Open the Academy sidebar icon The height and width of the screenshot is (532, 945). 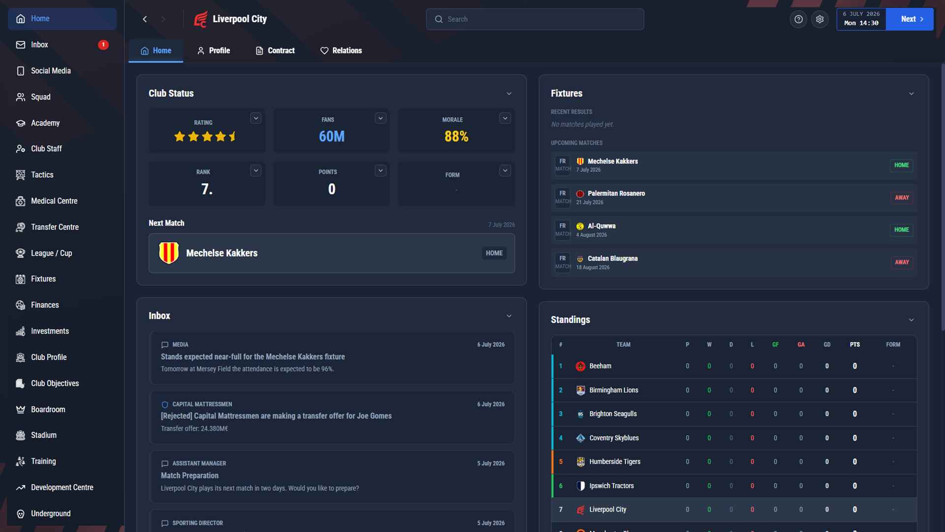(x=20, y=123)
